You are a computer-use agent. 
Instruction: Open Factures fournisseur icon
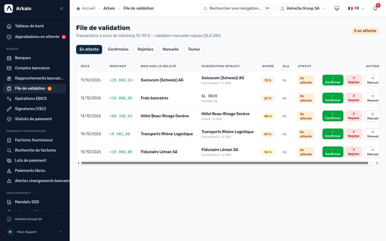9,140
